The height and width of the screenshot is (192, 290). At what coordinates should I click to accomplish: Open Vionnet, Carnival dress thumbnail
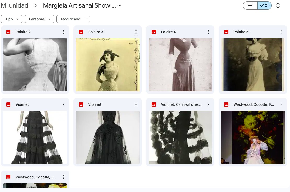click(180, 137)
